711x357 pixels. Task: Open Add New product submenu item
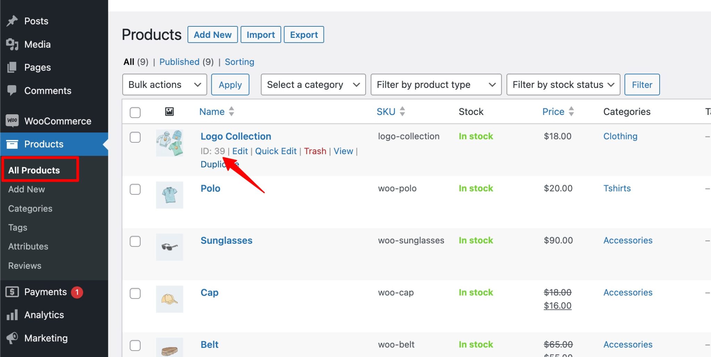26,189
